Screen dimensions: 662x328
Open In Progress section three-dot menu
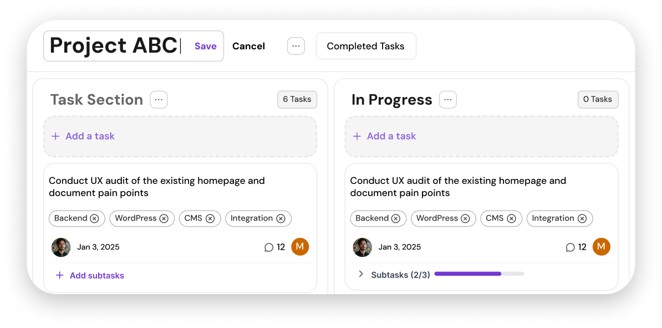pos(448,100)
